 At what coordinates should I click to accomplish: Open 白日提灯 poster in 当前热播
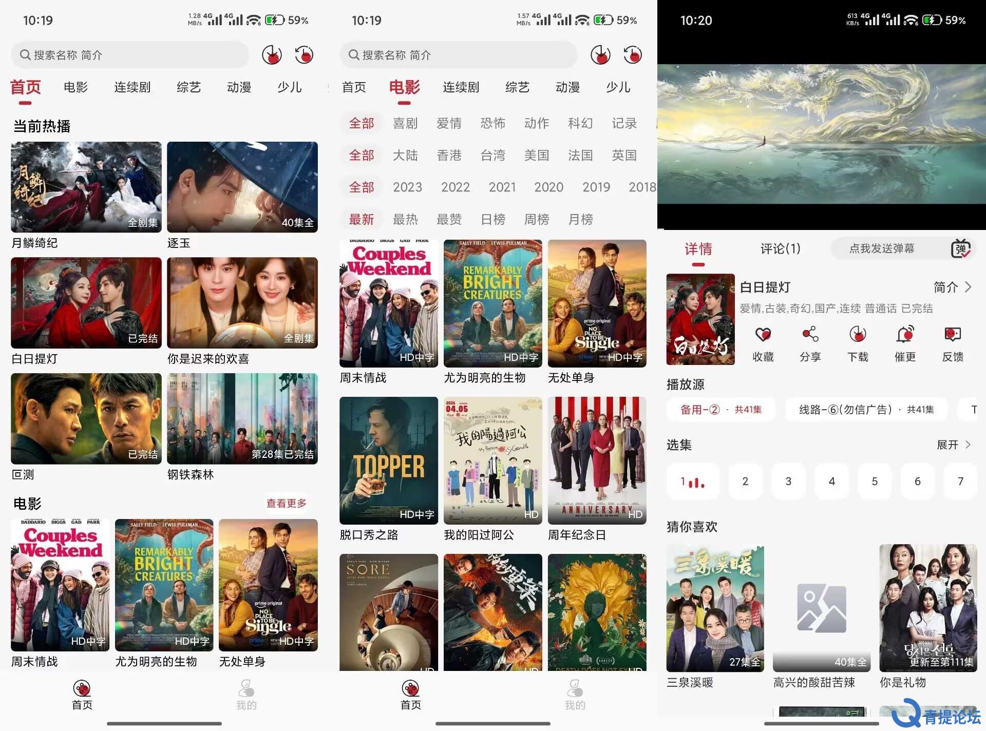(x=86, y=303)
